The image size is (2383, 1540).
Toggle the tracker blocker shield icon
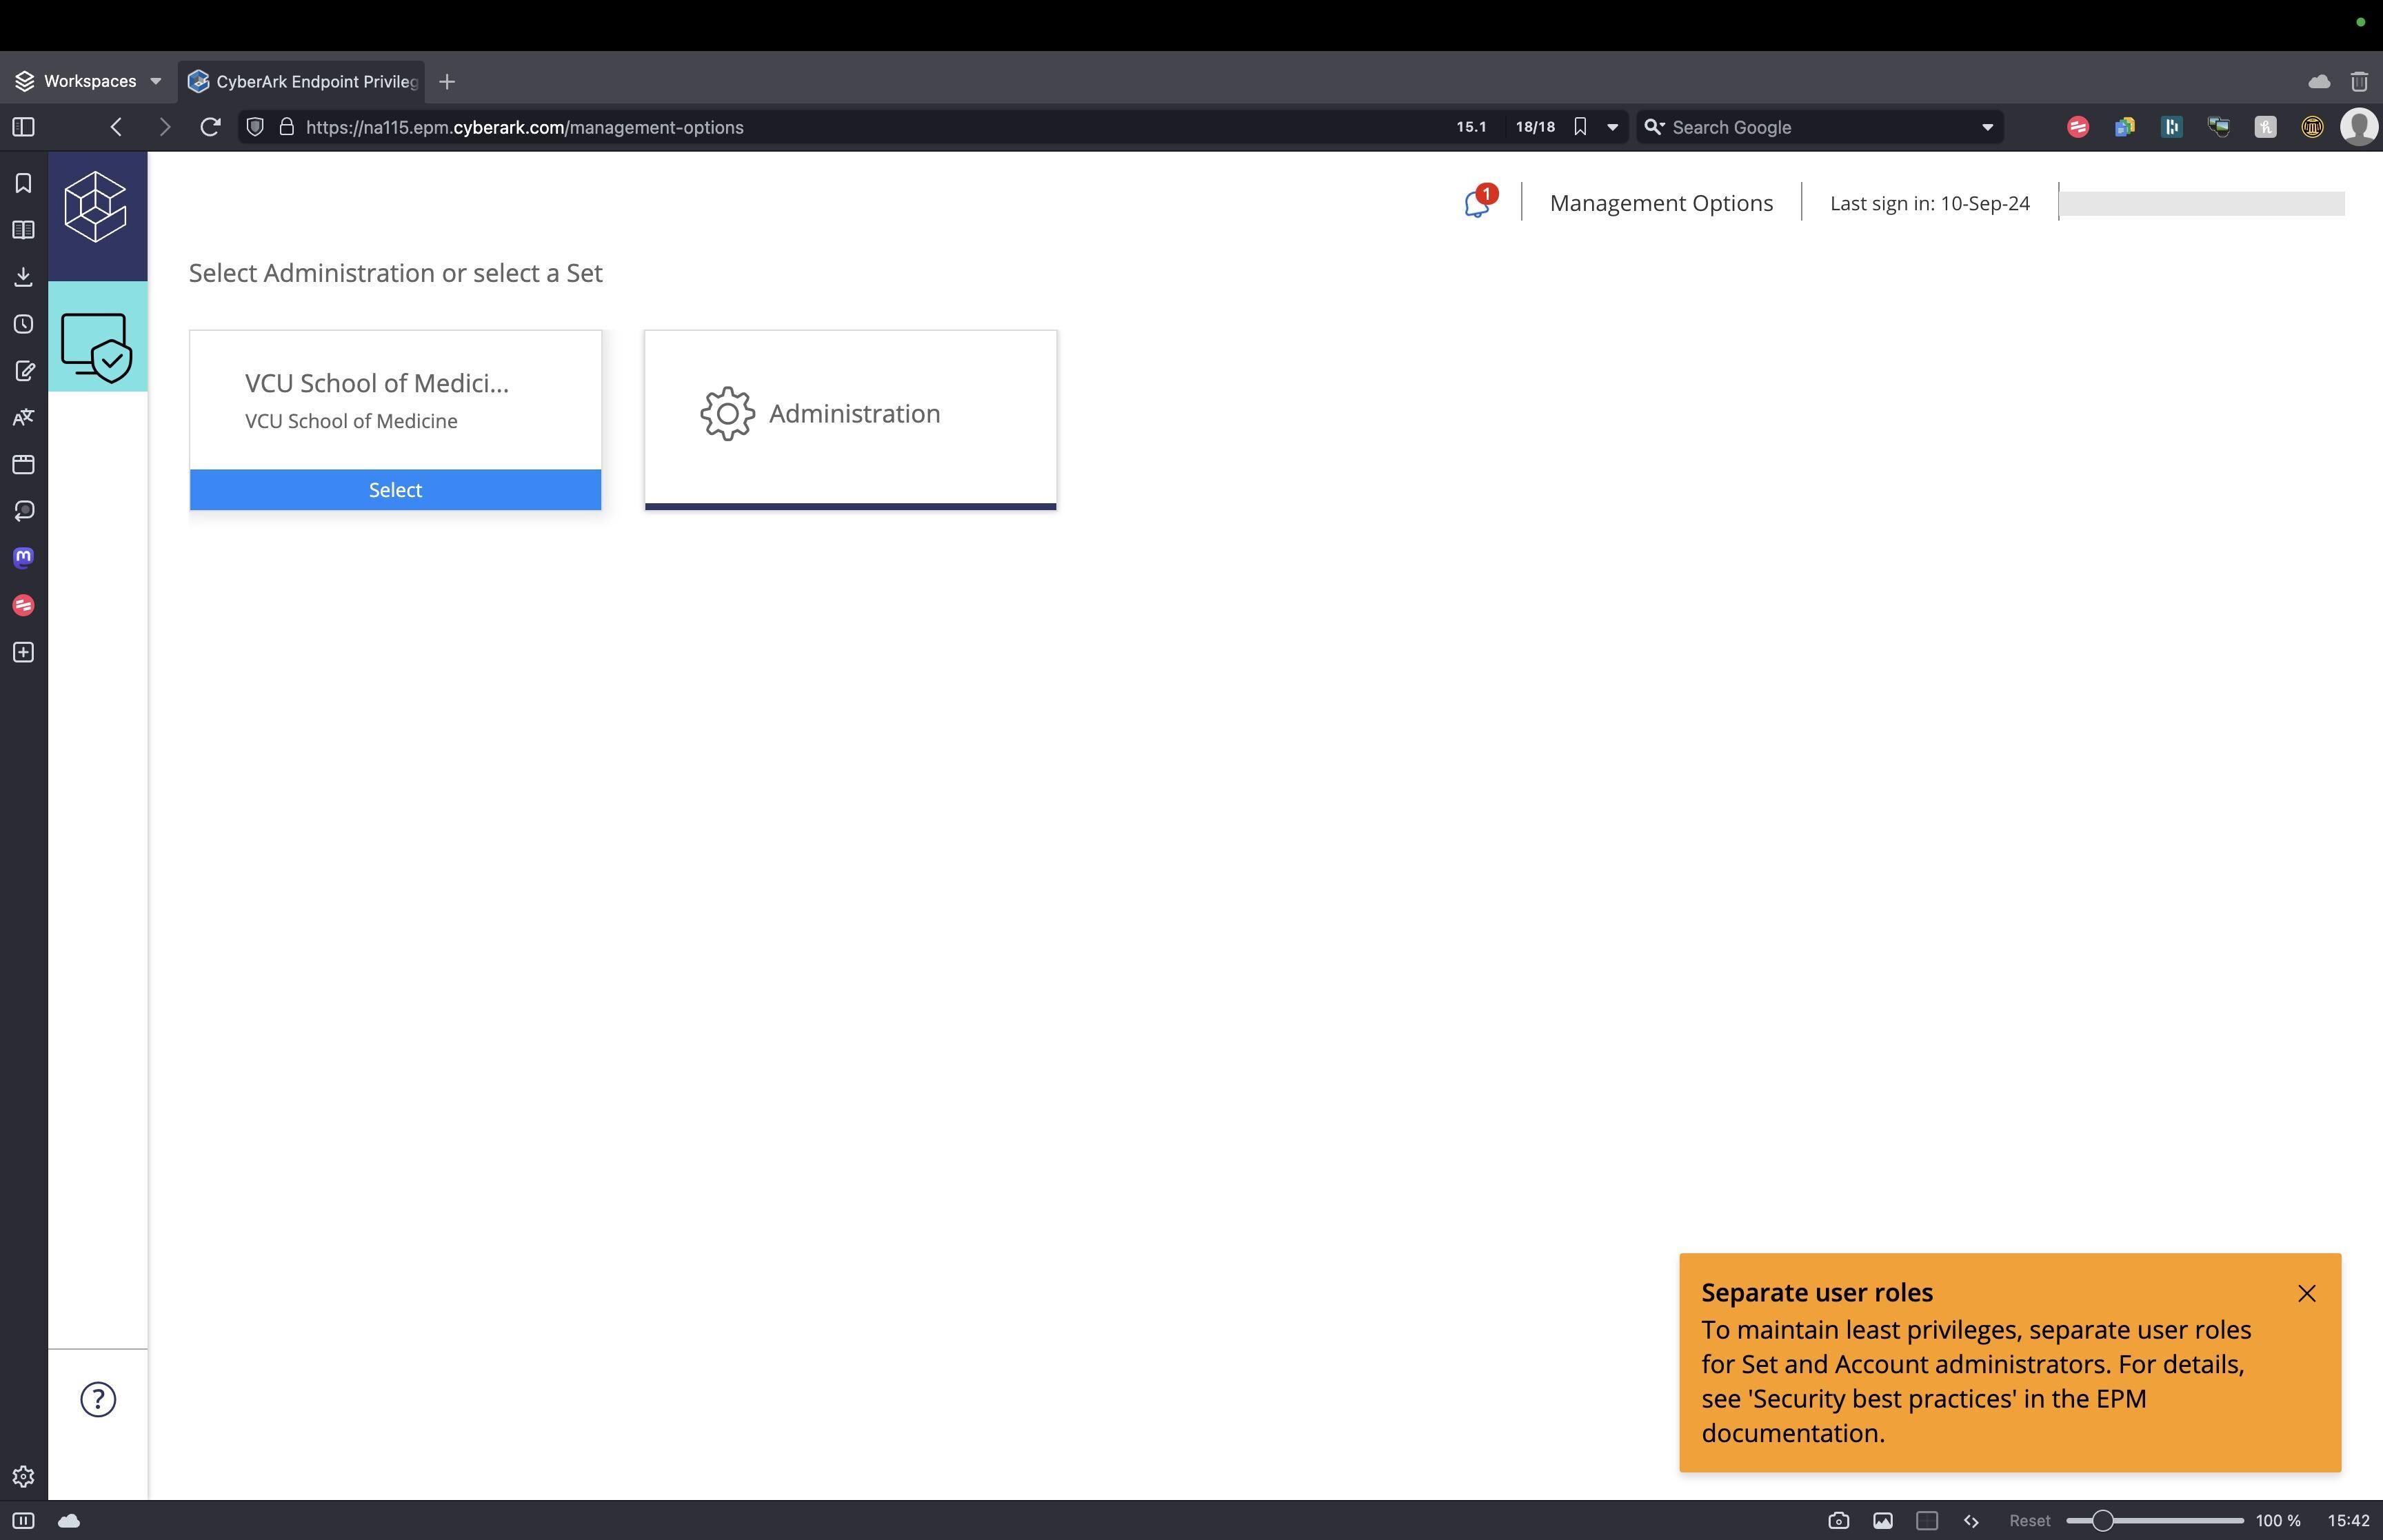[x=255, y=127]
